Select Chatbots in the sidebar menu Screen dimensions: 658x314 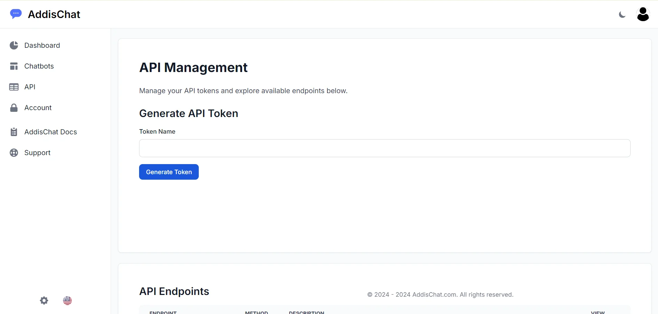39,66
